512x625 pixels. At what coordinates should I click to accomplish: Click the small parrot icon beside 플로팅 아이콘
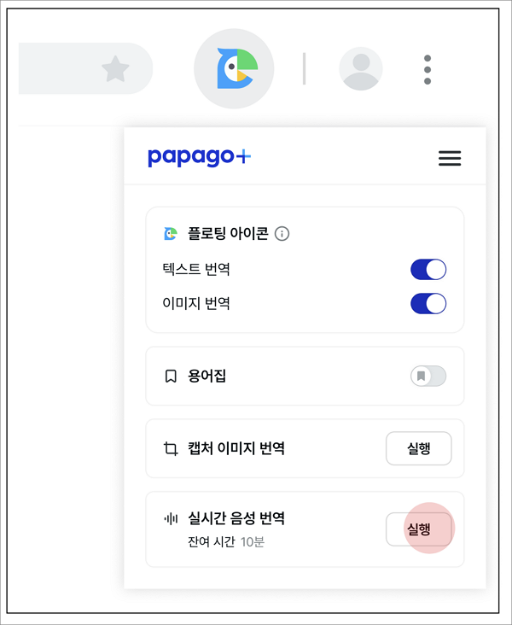coord(171,234)
